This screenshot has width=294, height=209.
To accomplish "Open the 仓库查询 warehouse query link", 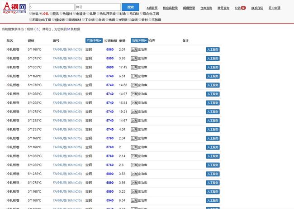I will [x=206, y=8].
